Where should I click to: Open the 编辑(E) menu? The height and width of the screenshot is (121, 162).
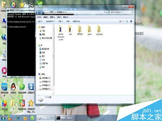(46, 17)
